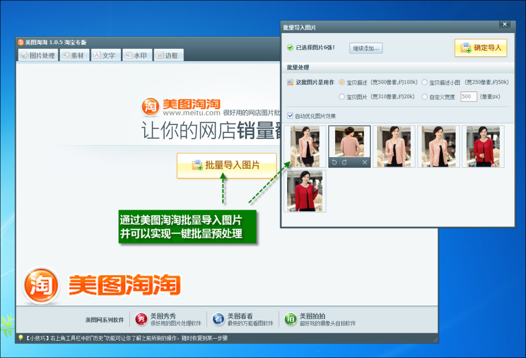Rotate selected thumbnail counter-clockwise

[x=335, y=162]
